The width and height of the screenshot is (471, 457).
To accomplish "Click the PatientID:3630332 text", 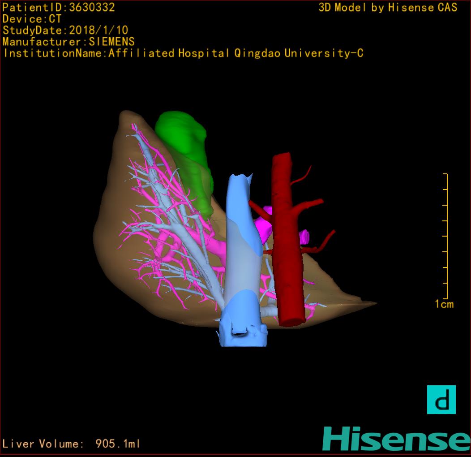I will coord(59,7).
